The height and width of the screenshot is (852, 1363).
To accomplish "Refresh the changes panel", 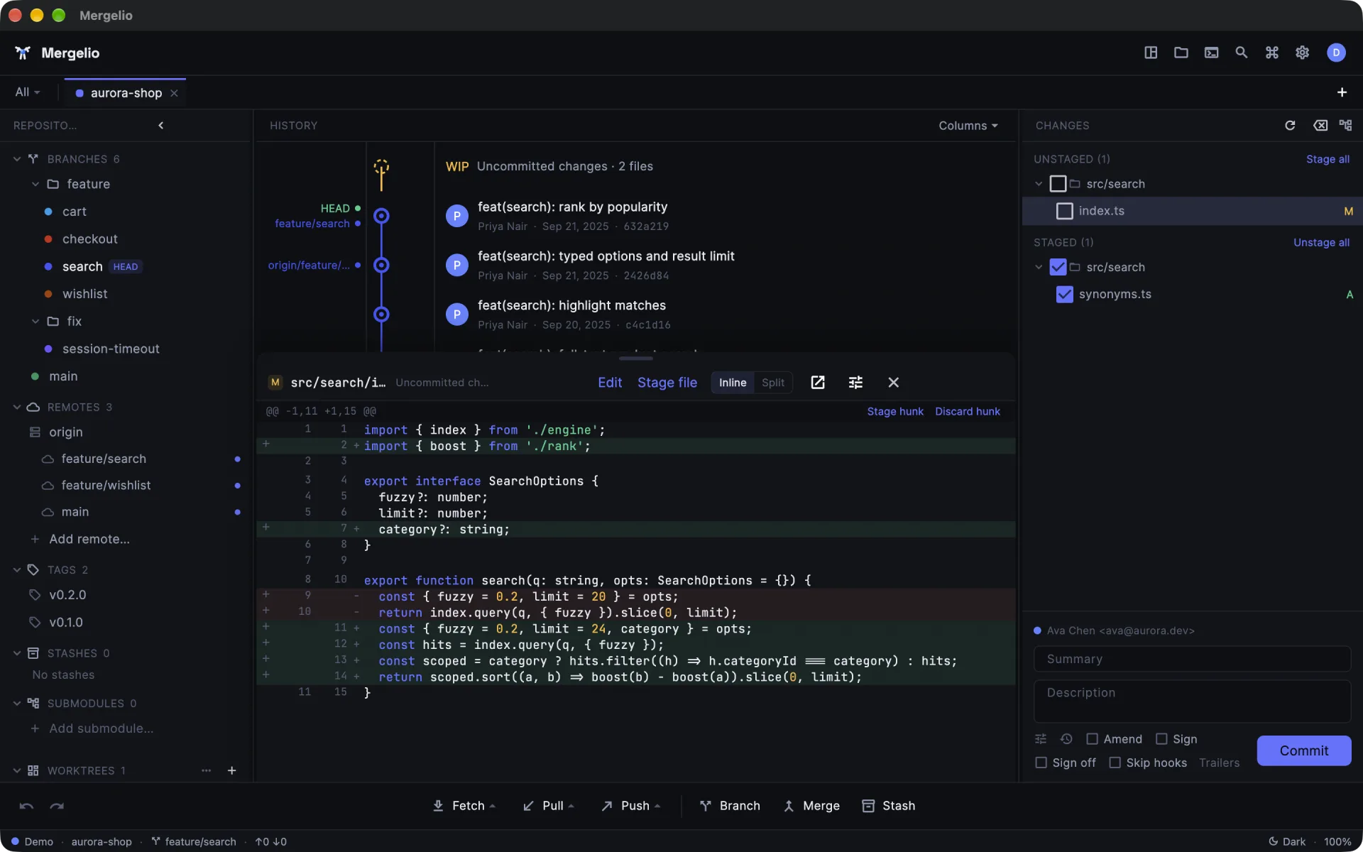I will 1290,126.
